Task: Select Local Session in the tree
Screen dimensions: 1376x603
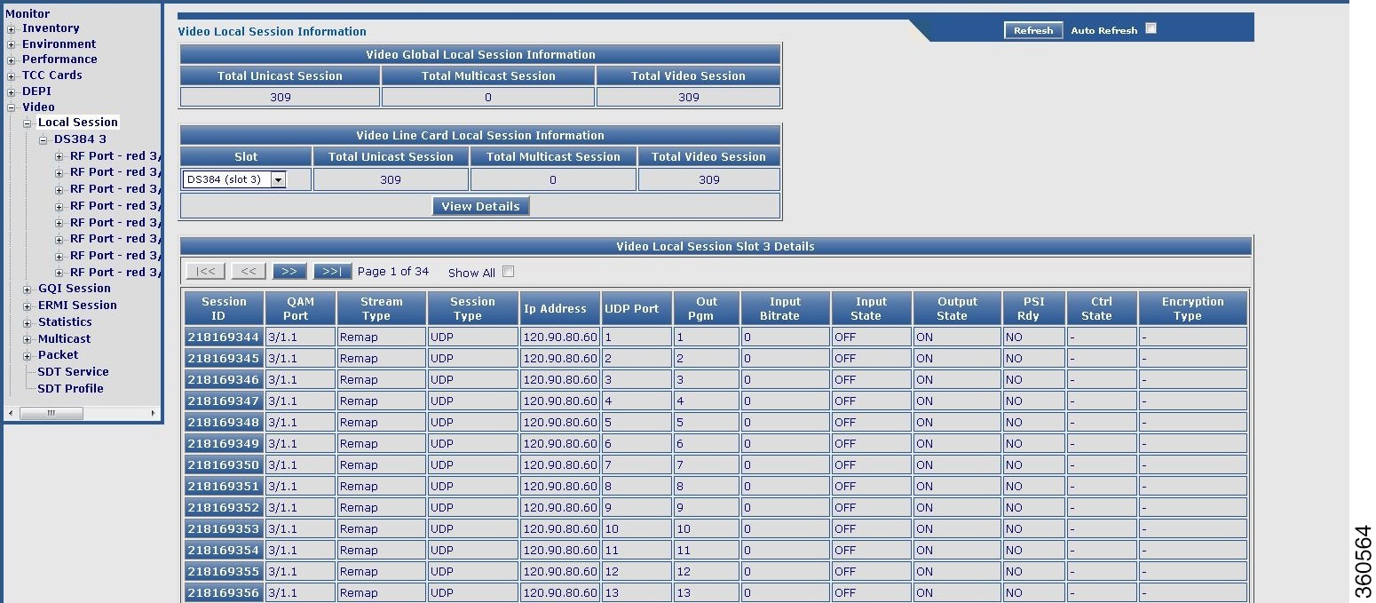Action: (x=78, y=123)
